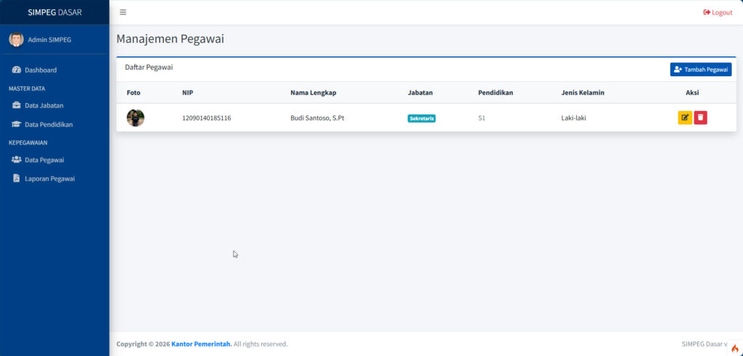The image size is (743, 356).
Task: Click the users icon for Data Pegawai
Action: click(x=17, y=160)
